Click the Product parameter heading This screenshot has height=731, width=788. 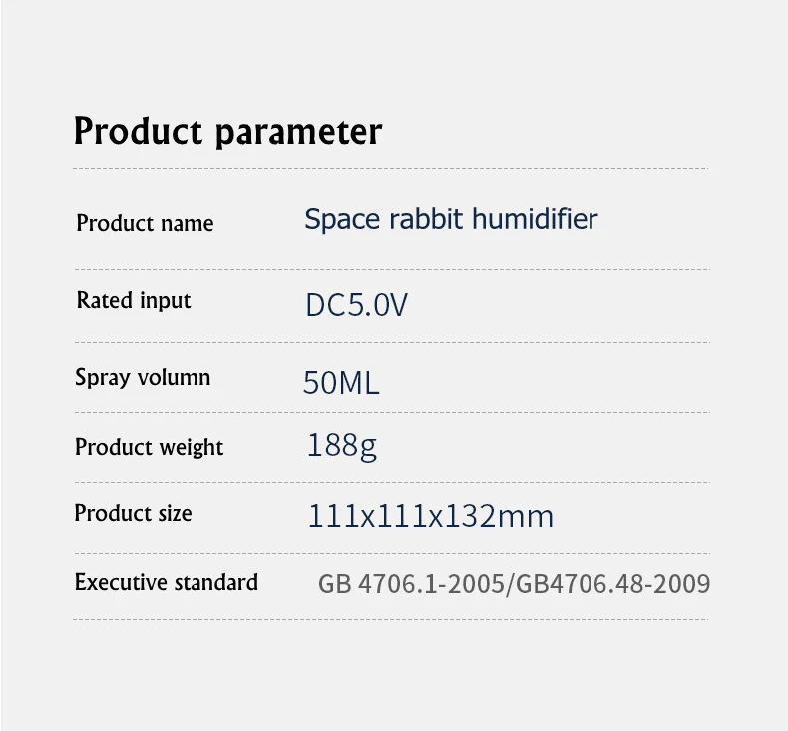click(227, 132)
